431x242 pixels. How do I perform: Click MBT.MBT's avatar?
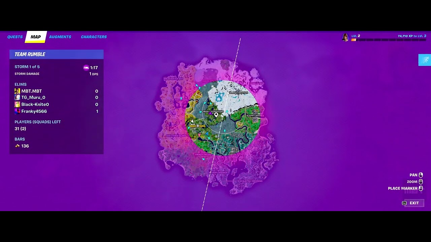point(18,91)
